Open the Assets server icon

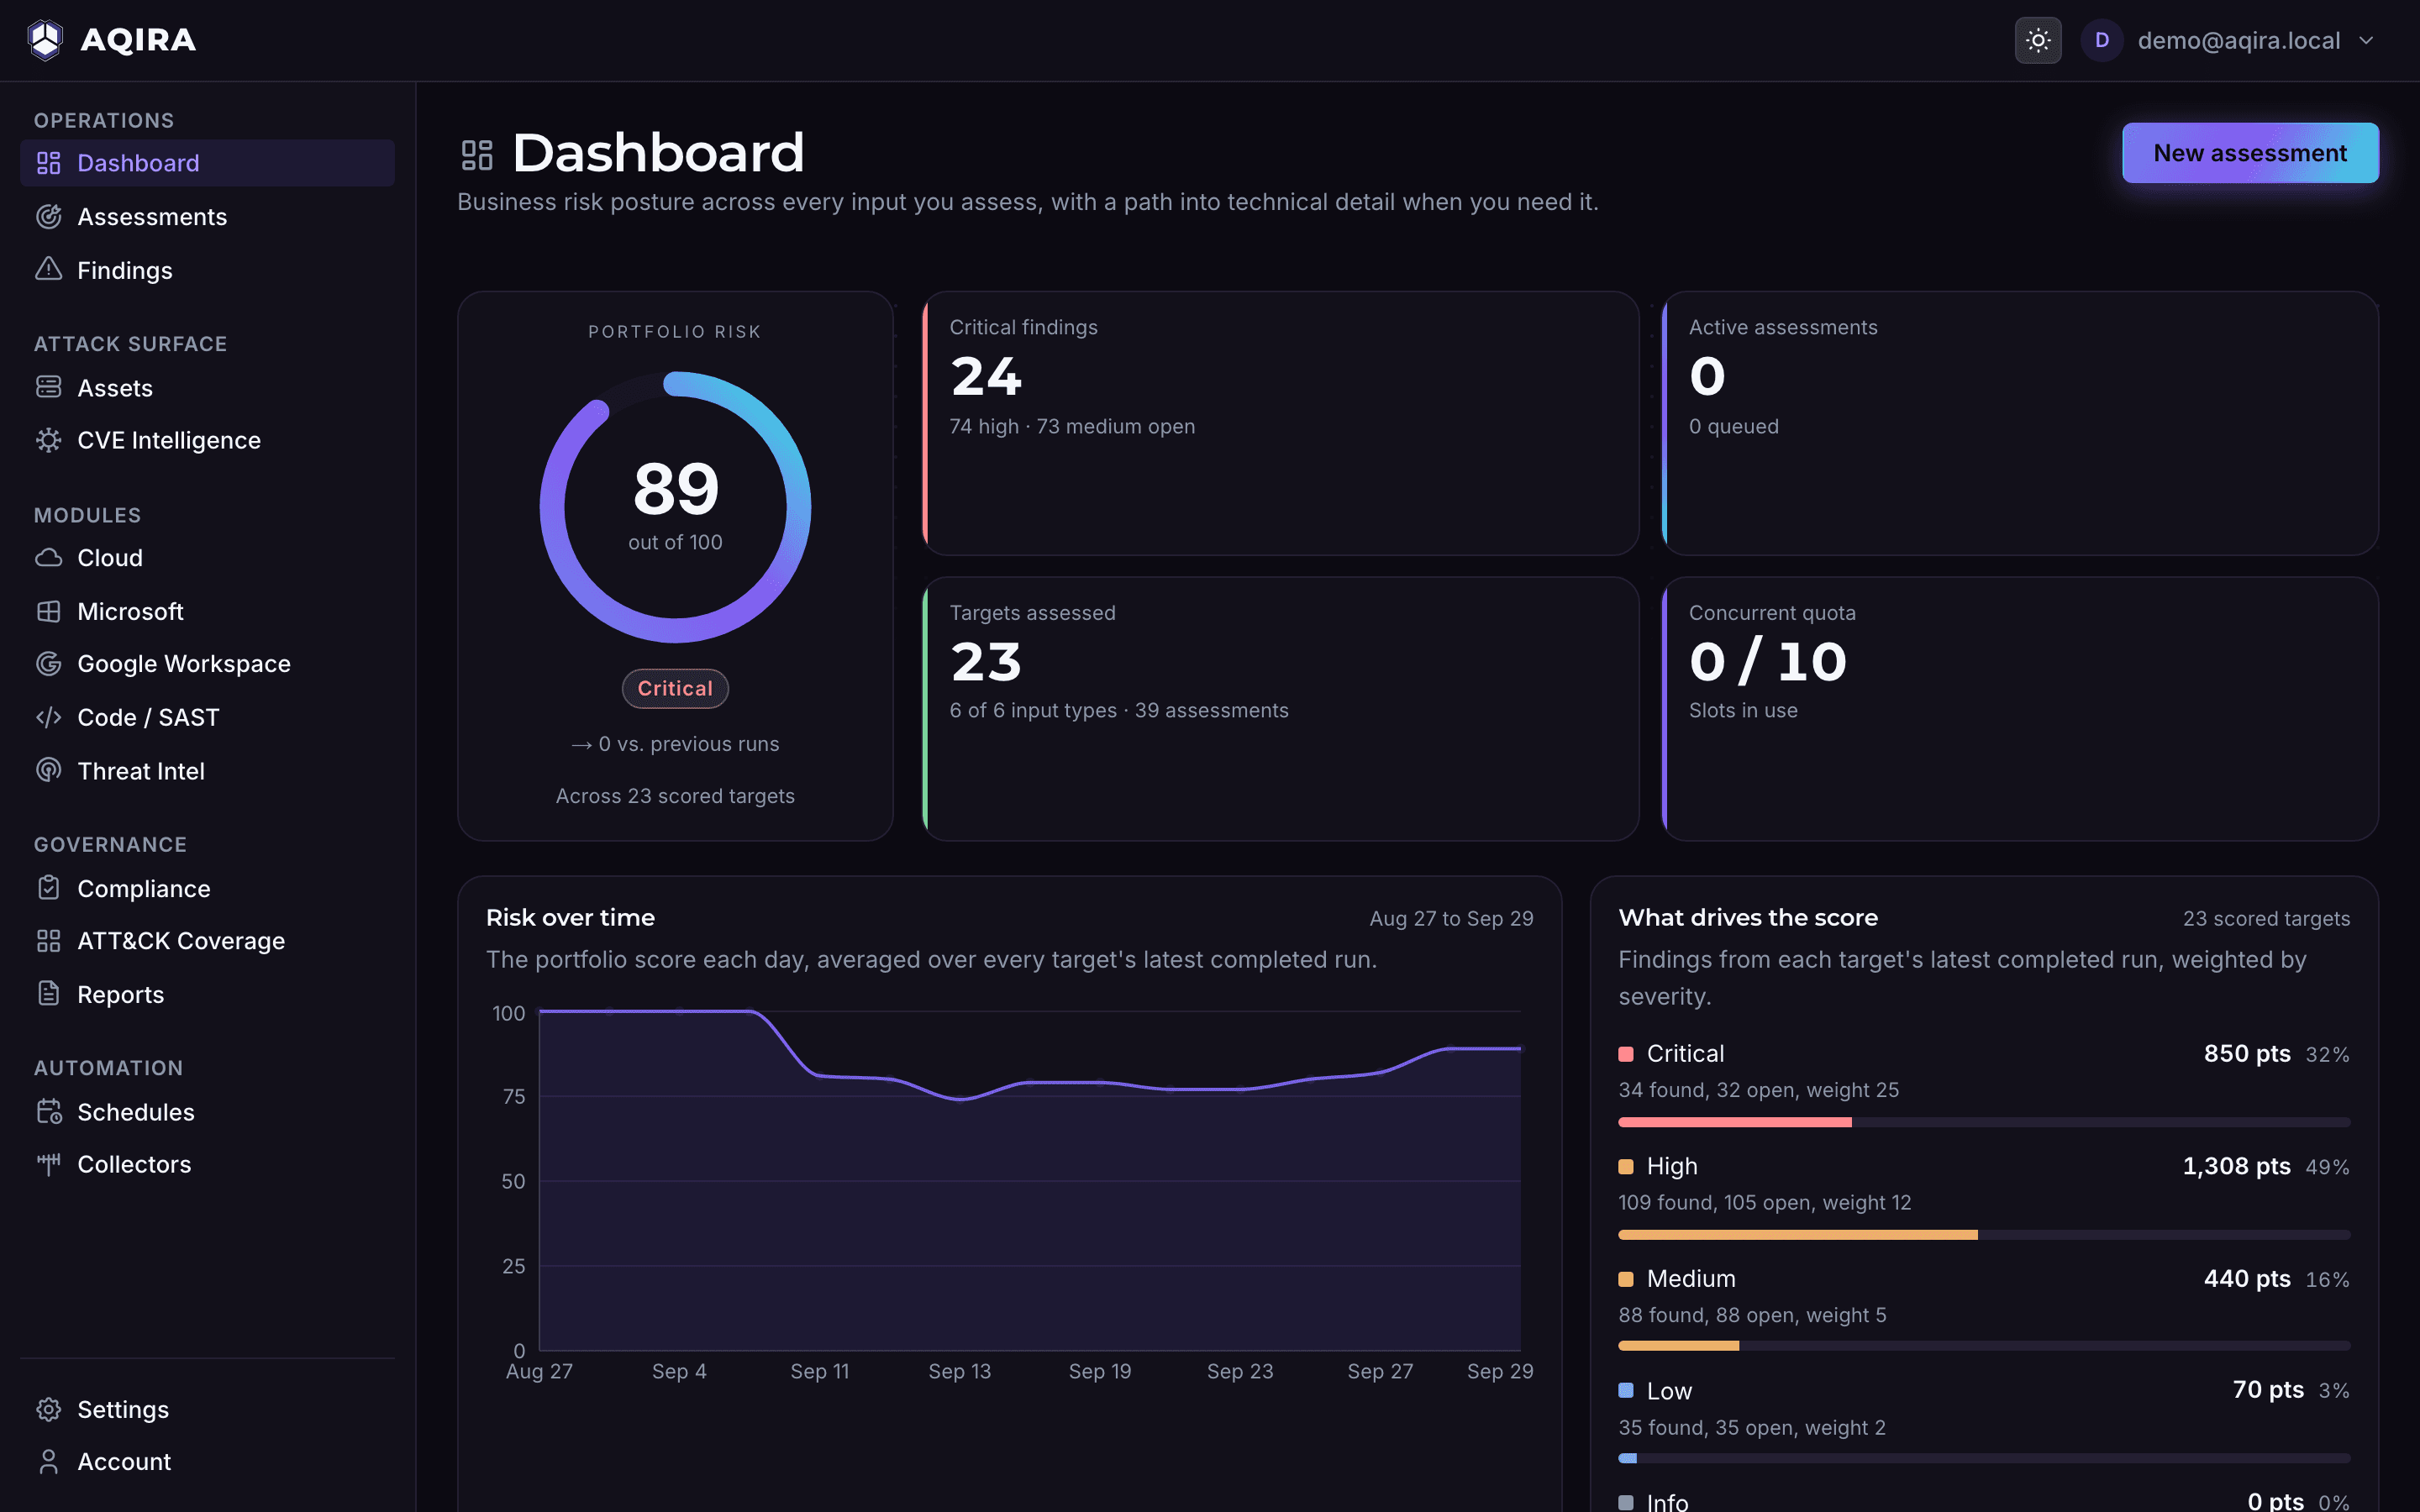point(49,387)
